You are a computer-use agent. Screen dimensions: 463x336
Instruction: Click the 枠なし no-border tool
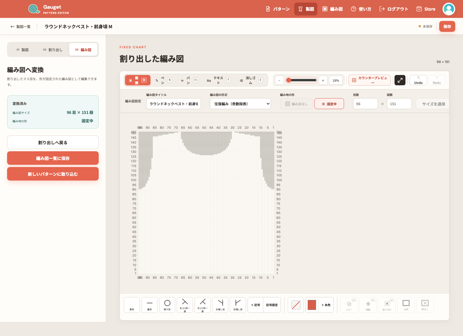(425, 305)
